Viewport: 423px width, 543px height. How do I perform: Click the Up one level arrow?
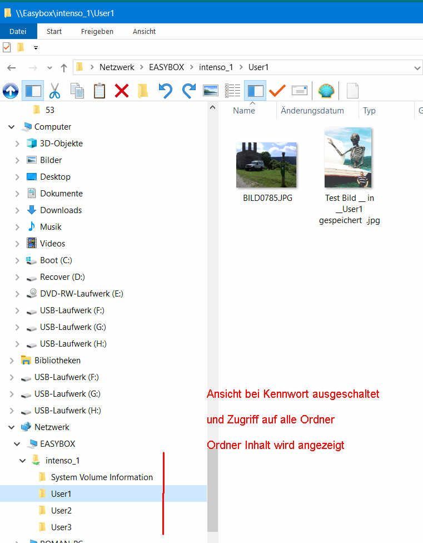pyautogui.click(x=63, y=67)
